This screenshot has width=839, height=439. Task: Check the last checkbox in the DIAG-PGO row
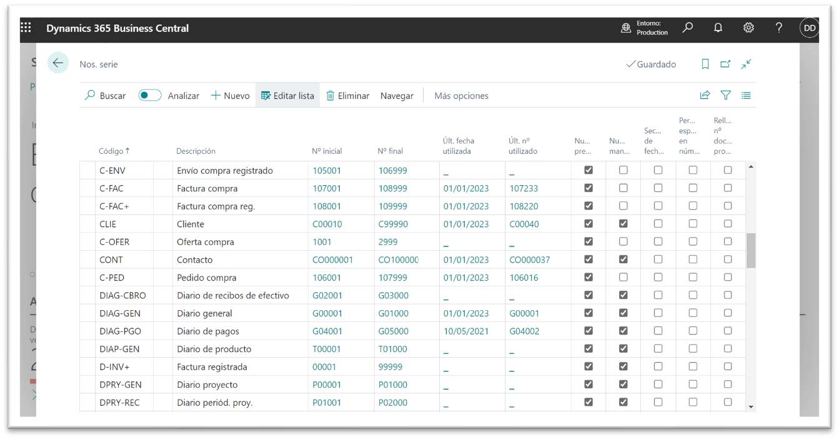click(728, 331)
